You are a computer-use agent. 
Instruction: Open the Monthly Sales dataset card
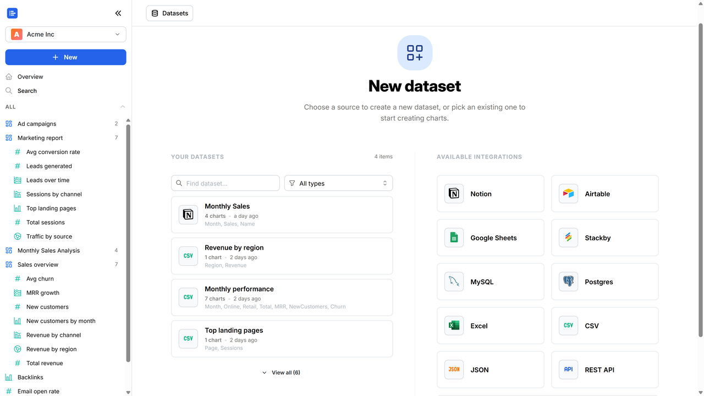point(282,215)
